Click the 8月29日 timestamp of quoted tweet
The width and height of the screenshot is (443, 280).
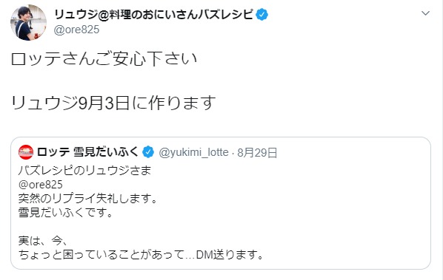click(x=257, y=152)
